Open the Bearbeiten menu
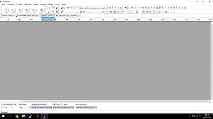 tap(10, 4)
